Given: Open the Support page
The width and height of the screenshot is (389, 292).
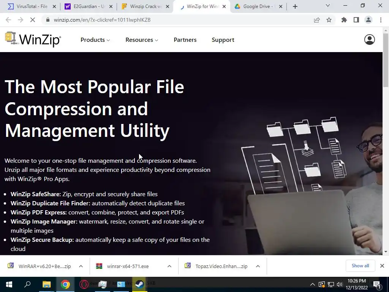Looking at the screenshot, I should coord(223,40).
